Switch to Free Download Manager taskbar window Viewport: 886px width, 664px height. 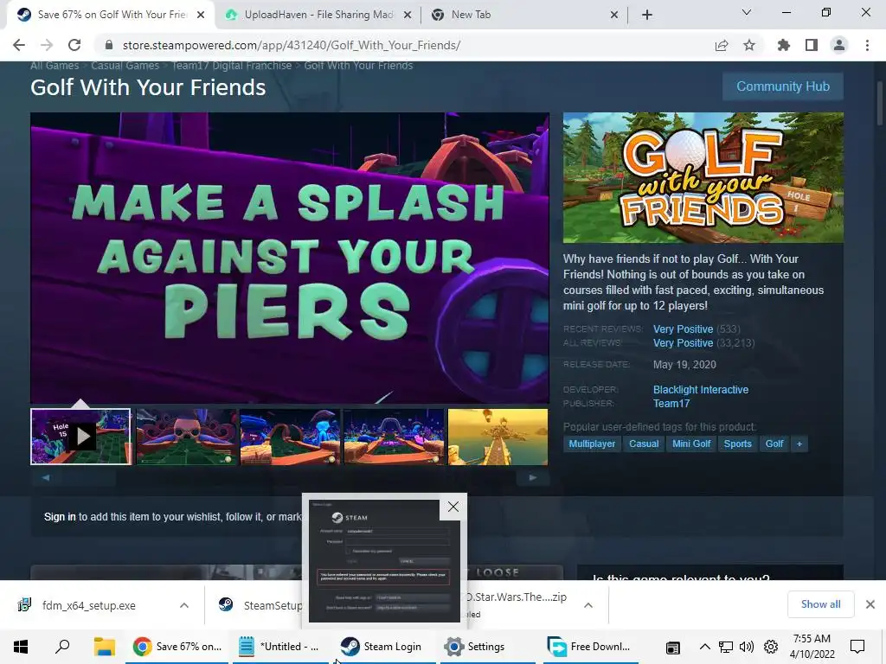click(x=591, y=647)
